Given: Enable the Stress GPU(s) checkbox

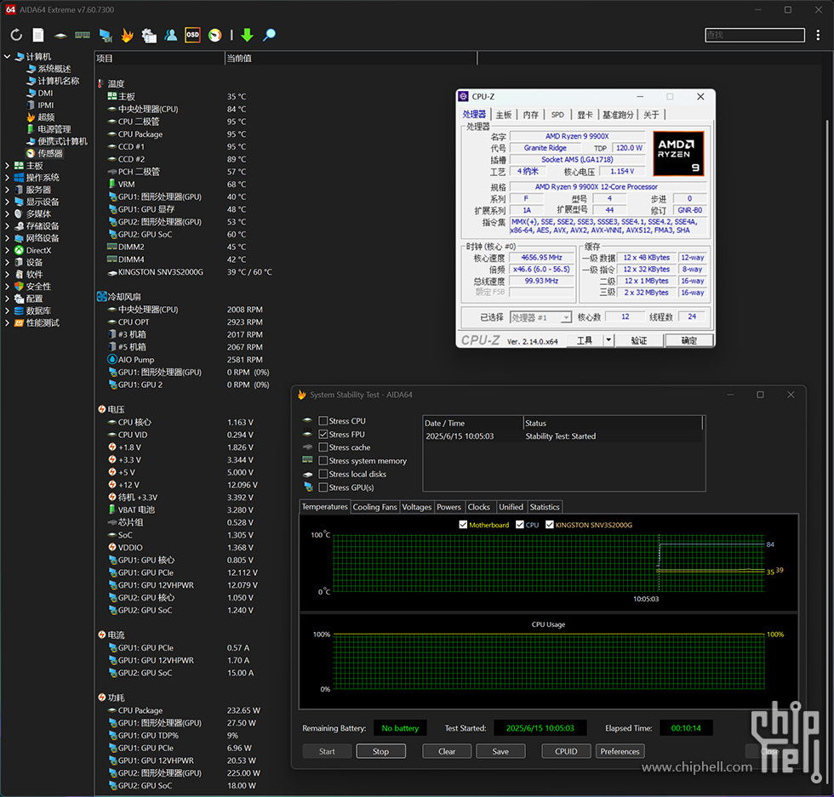Looking at the screenshot, I should (x=323, y=487).
